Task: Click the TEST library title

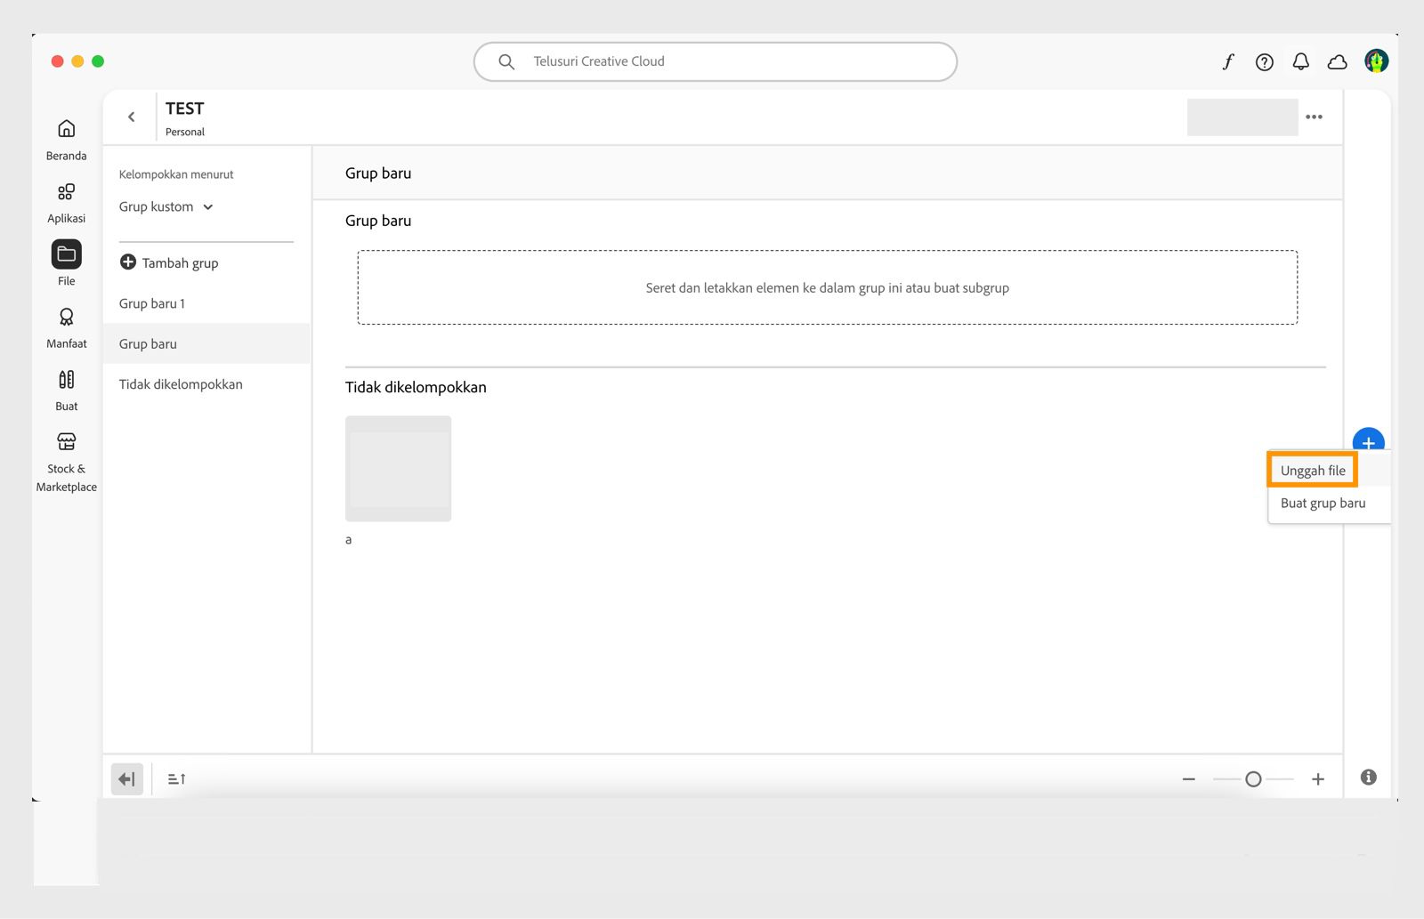Action: (x=184, y=109)
